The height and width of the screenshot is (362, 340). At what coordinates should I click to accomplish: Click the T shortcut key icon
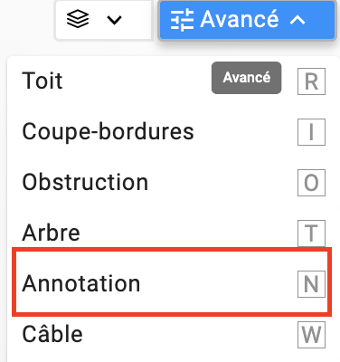point(311,233)
